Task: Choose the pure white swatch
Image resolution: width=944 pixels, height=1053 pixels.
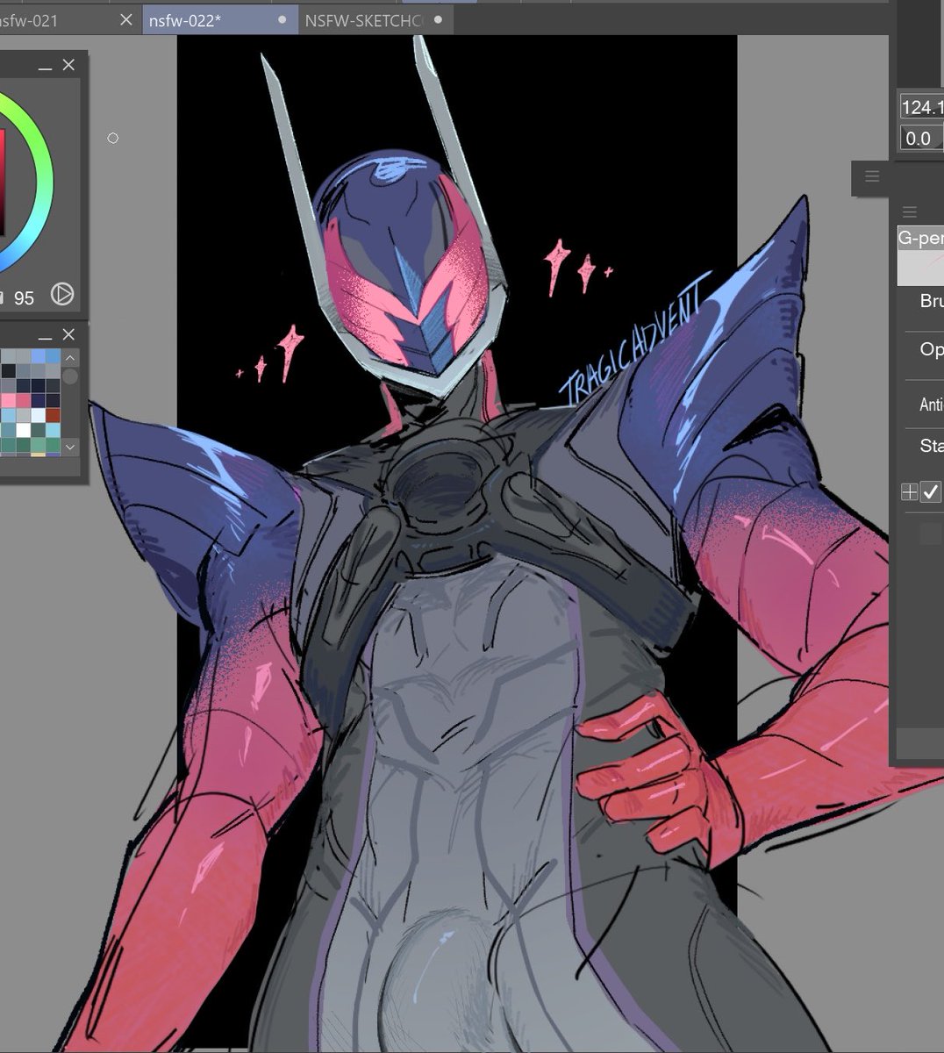Action: (x=24, y=430)
